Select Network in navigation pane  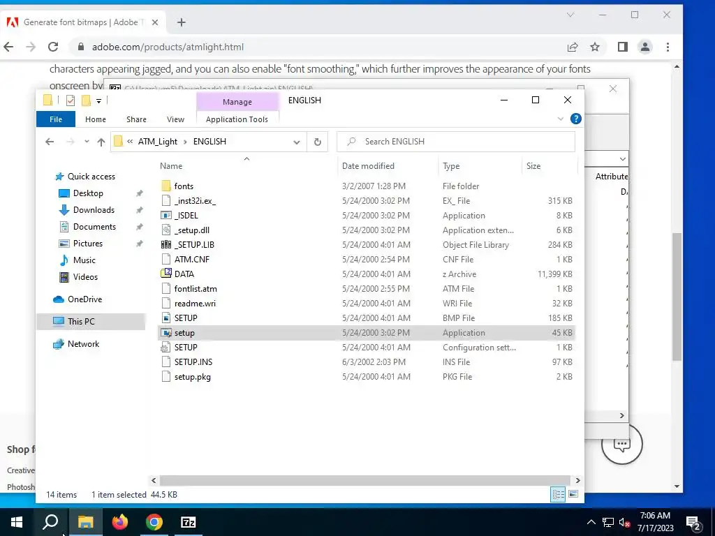tap(83, 343)
